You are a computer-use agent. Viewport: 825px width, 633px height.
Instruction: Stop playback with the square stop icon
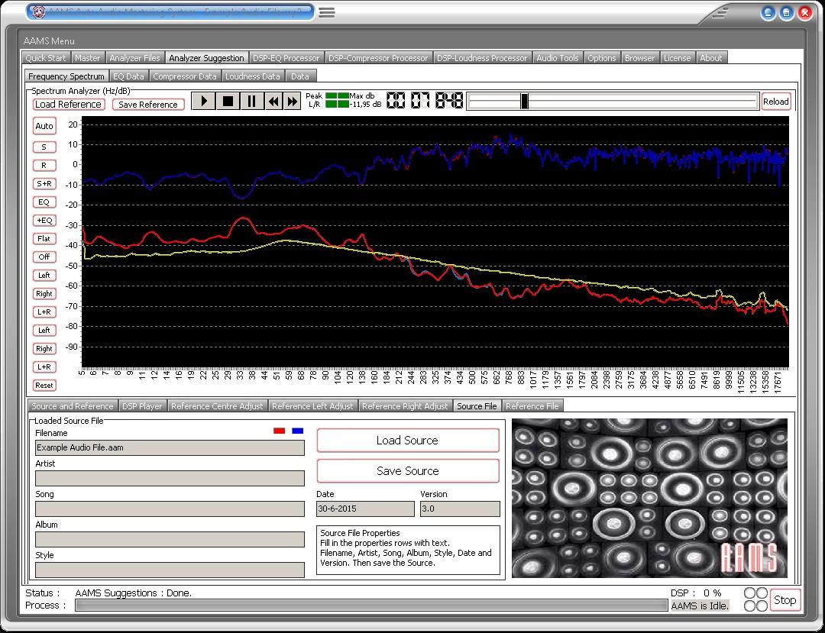[228, 101]
